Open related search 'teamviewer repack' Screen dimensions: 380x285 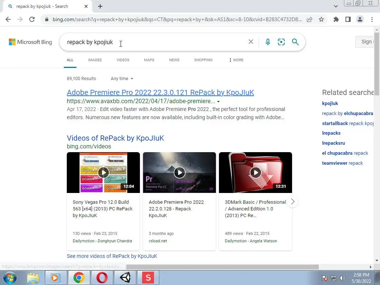[343, 163]
